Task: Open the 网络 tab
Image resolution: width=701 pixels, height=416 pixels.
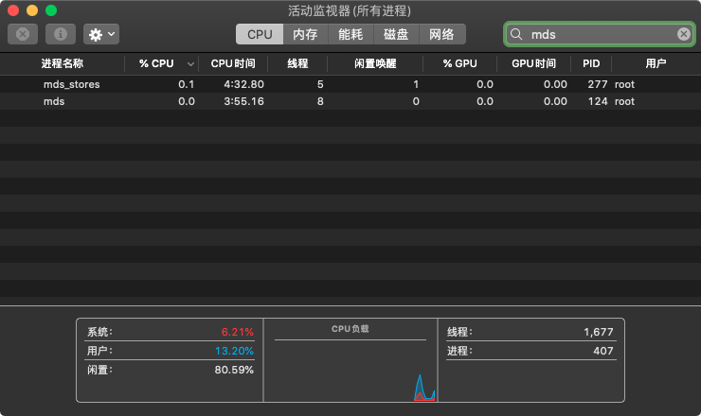Action: tap(441, 34)
